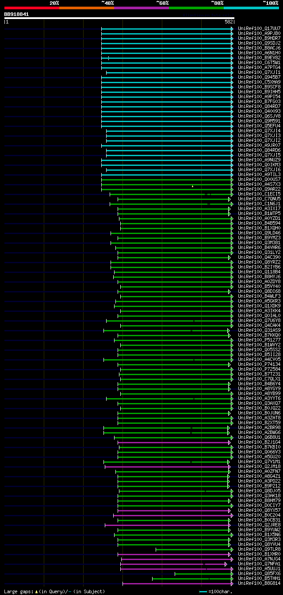Click the purple ~60% identity legend segment
Screen dimensions: 283x595
pos(141,8)
